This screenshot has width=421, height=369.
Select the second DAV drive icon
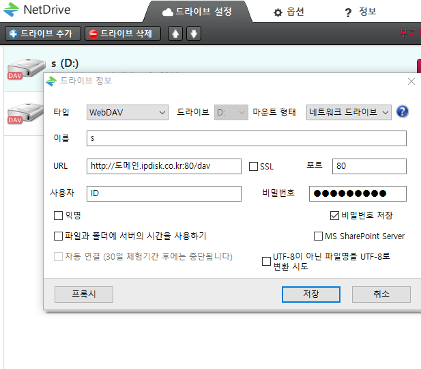(25, 113)
